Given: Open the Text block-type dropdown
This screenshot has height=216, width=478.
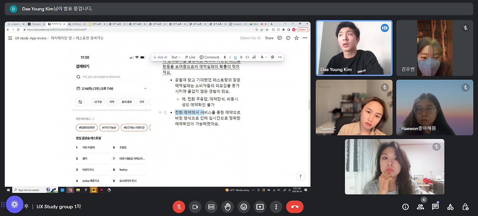Looking at the screenshot, I should coord(176,57).
